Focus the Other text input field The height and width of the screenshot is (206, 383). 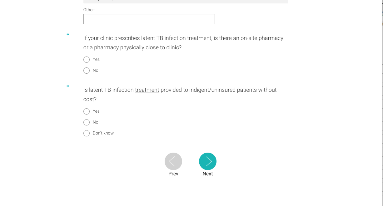[x=149, y=19]
